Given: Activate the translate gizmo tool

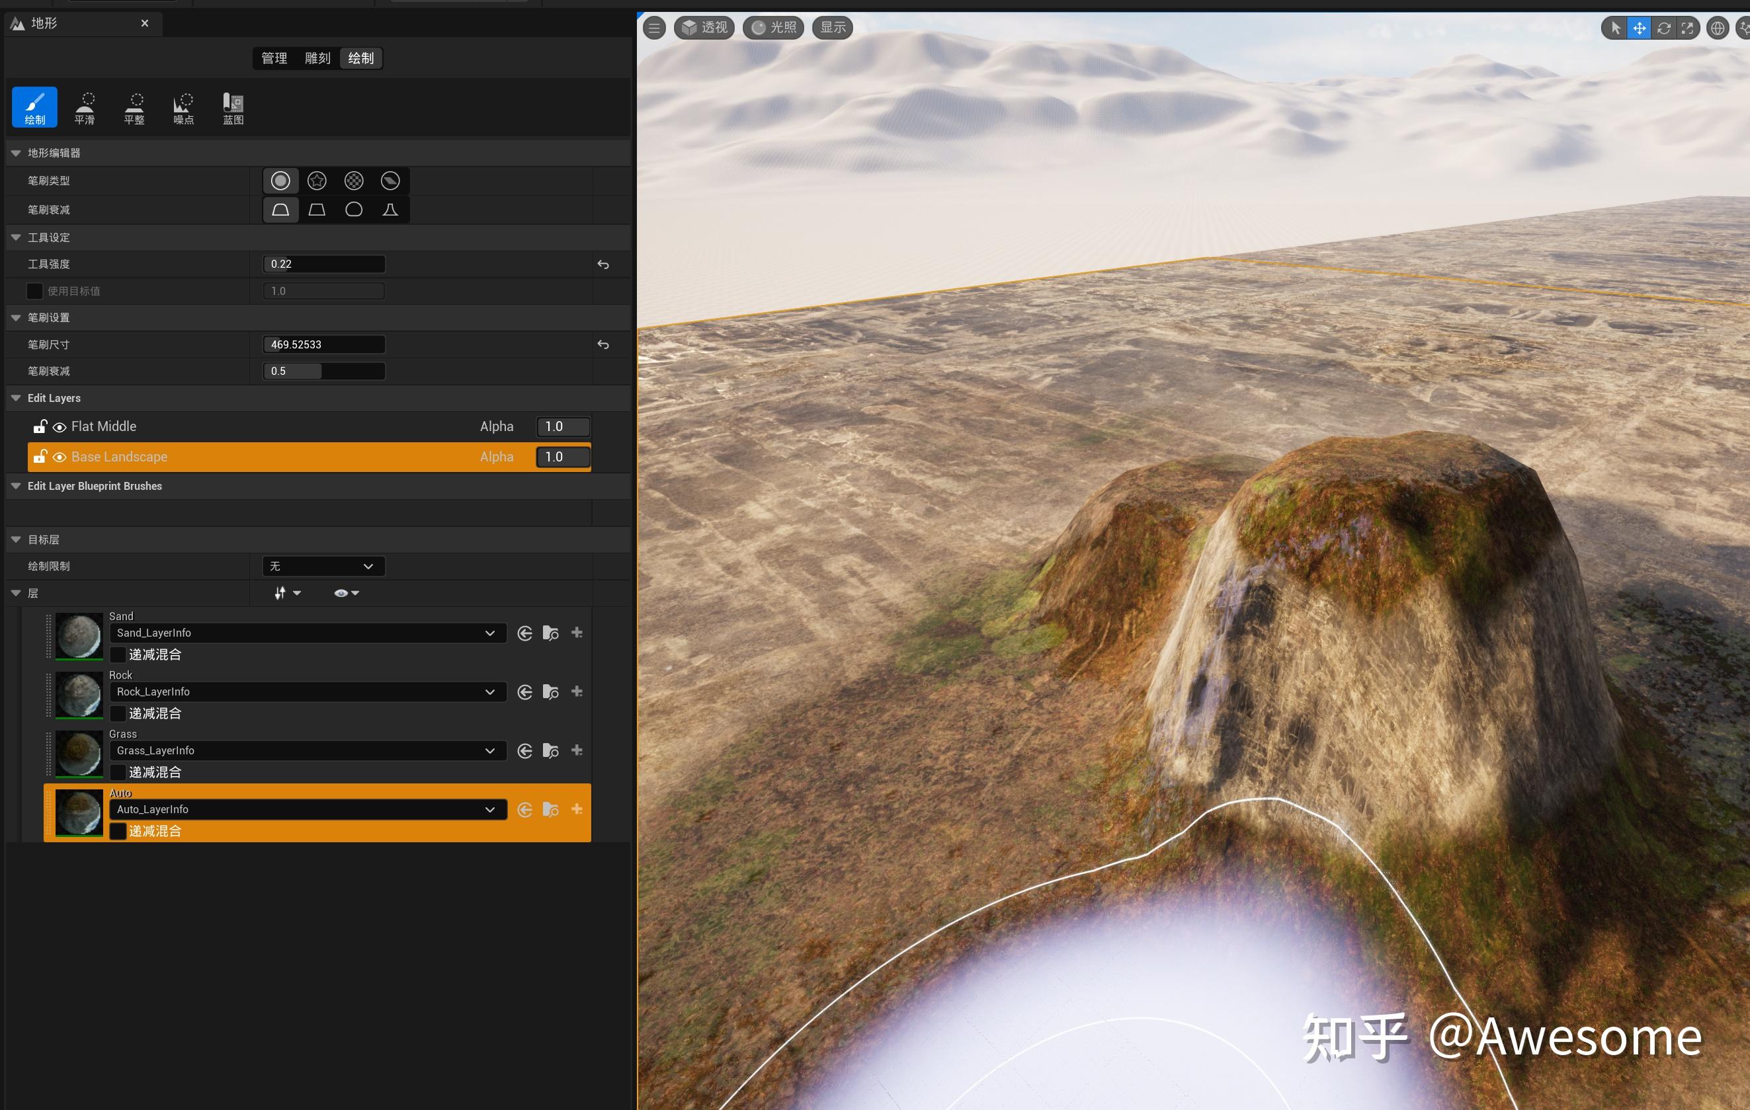Looking at the screenshot, I should pos(1640,28).
